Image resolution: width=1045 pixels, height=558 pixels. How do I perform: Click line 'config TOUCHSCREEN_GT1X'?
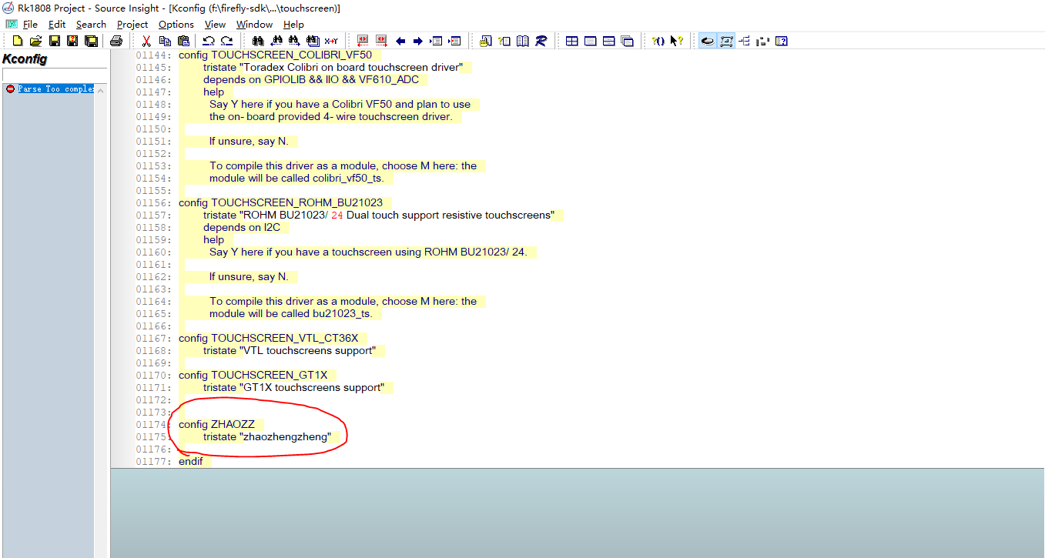253,376
